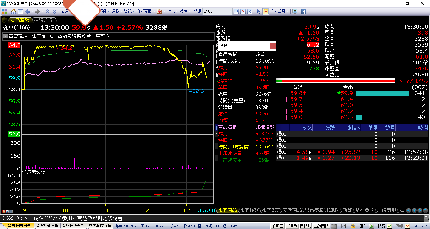The width and height of the screenshot is (430, 229).
Task: Click the 主動回報 button
Action: 321,226
